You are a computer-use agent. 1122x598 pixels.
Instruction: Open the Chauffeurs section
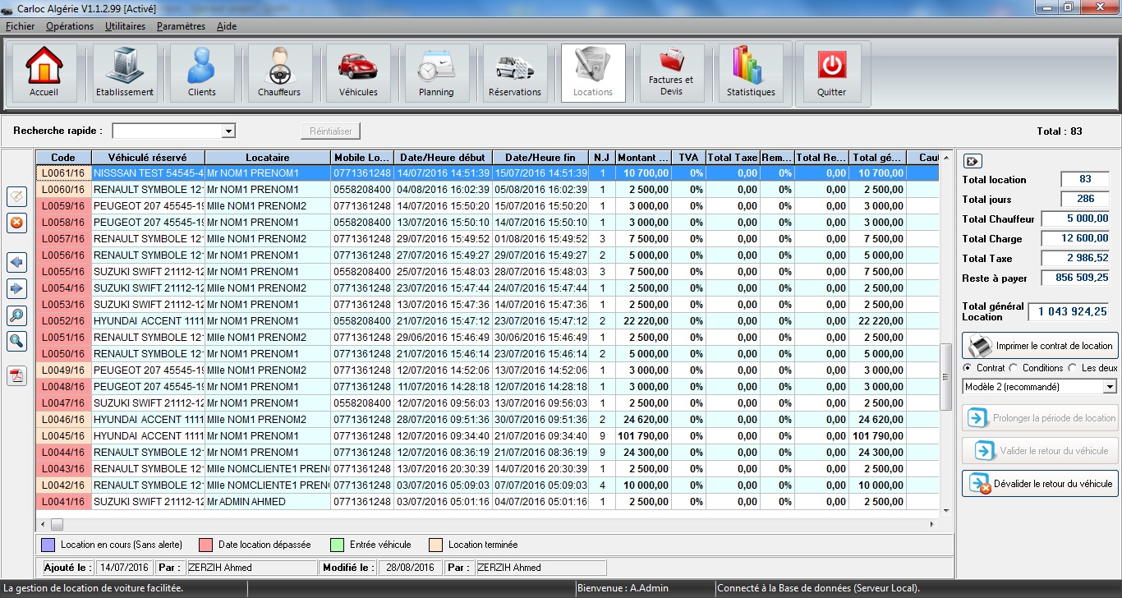click(x=279, y=73)
